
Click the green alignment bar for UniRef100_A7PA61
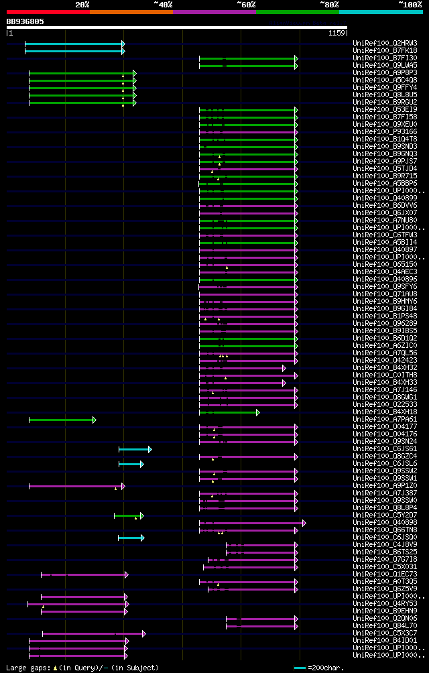(62, 420)
